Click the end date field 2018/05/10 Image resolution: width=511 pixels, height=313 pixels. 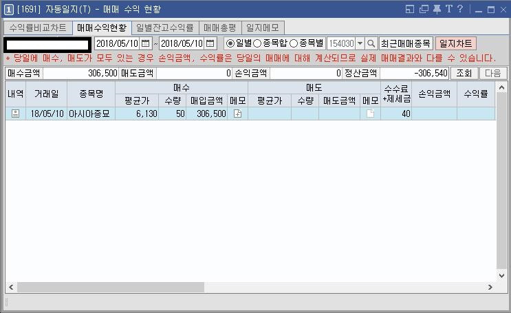pos(182,43)
